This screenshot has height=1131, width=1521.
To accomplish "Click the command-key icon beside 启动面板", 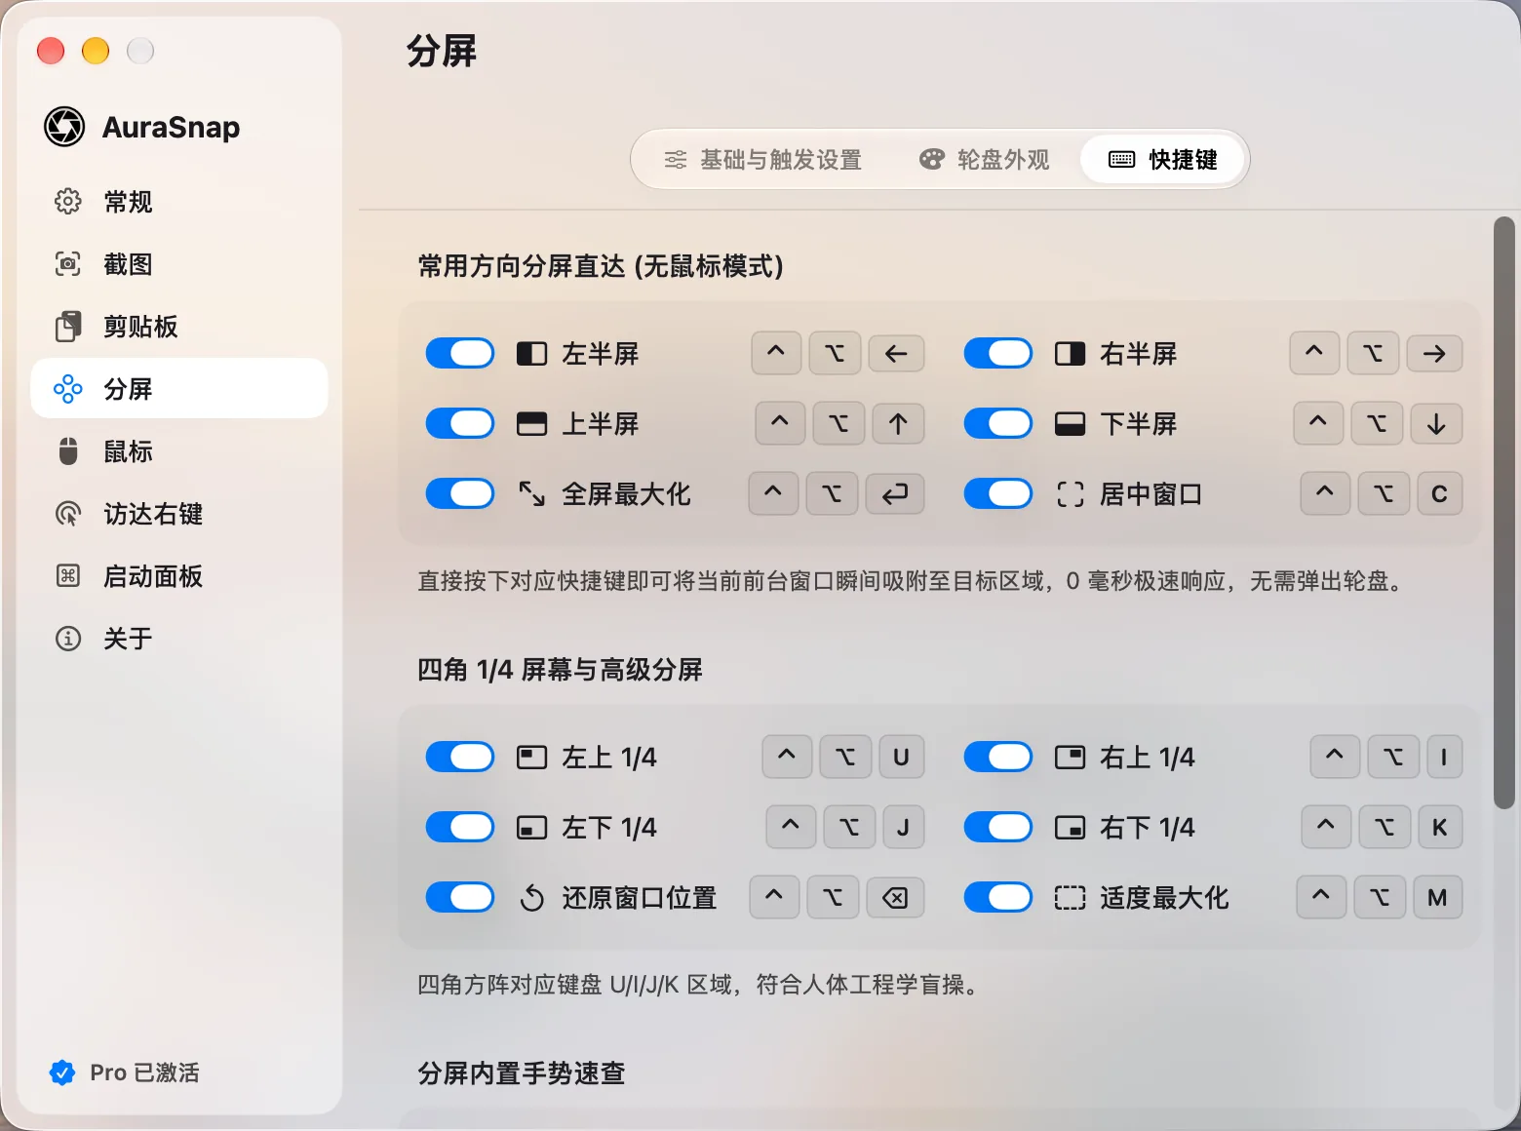I will (68, 576).
